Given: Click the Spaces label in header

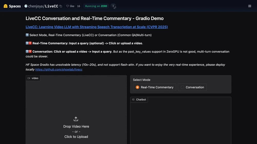Looking at the screenshot, I should click(15, 6).
